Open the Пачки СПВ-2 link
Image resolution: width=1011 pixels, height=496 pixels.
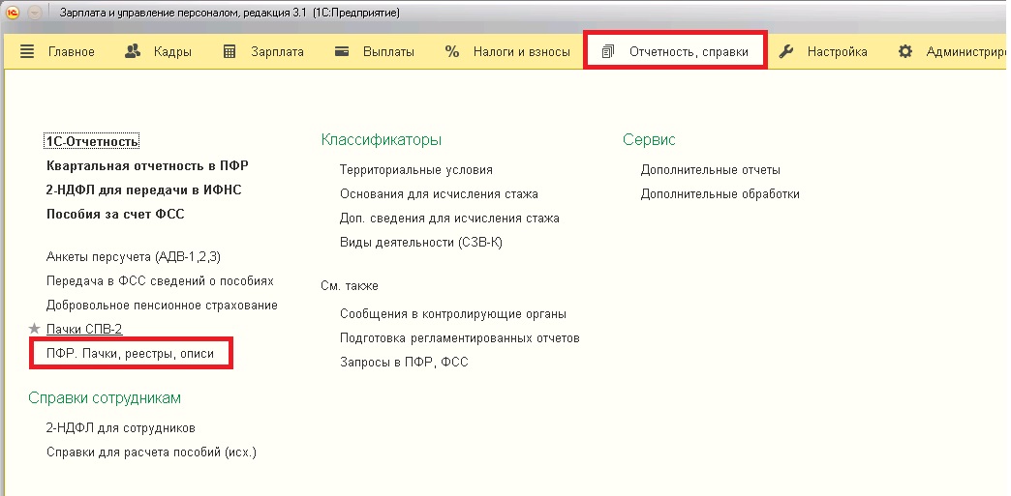point(84,329)
